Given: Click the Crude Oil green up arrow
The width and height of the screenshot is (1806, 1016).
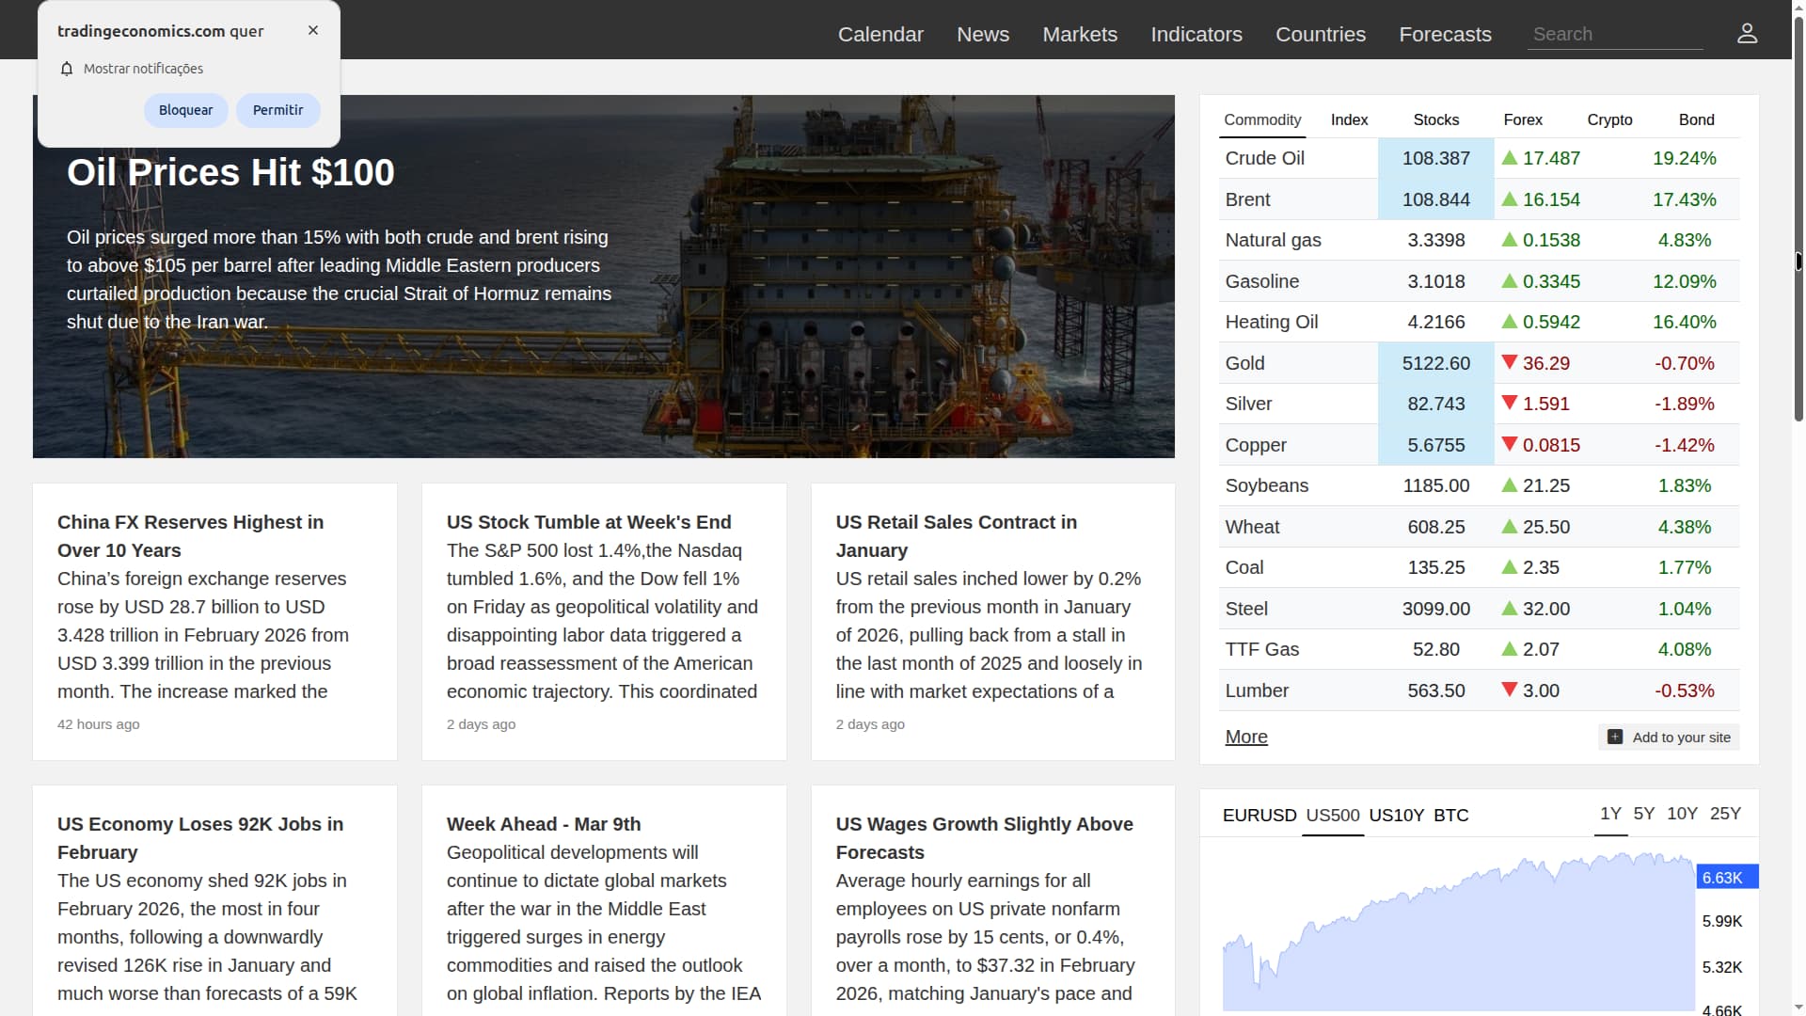Looking at the screenshot, I should pyautogui.click(x=1510, y=158).
